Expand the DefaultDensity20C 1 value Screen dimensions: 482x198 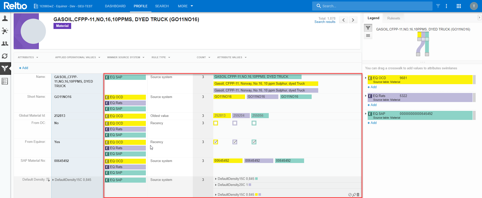click(216, 185)
